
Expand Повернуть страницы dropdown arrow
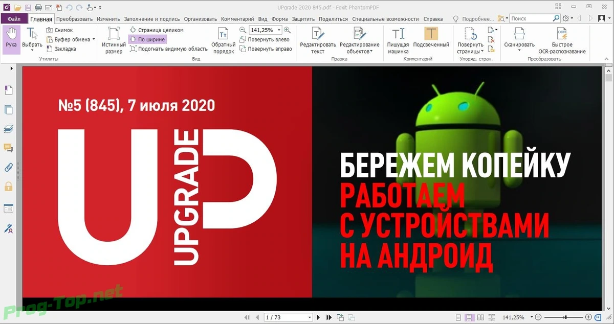coord(482,51)
